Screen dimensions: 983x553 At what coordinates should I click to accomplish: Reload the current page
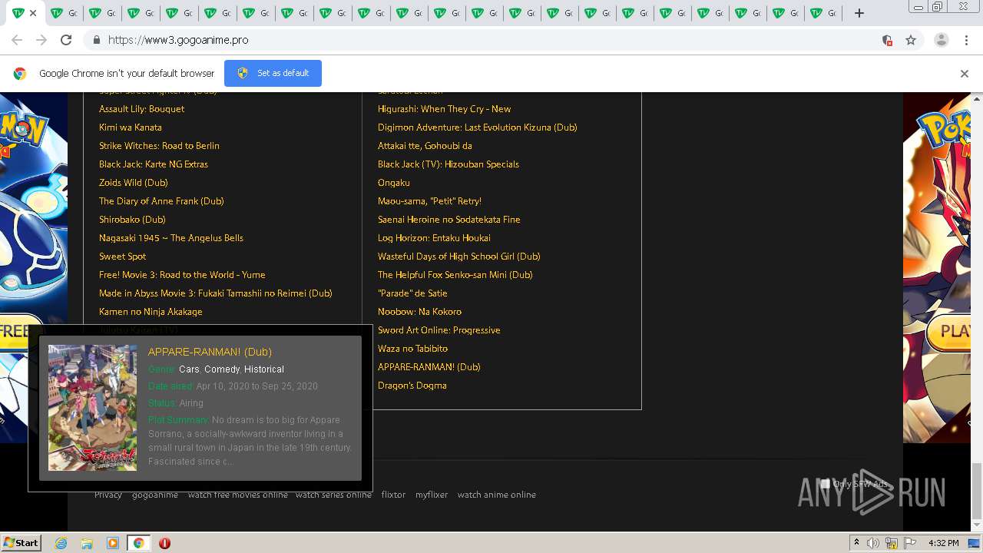pos(66,40)
